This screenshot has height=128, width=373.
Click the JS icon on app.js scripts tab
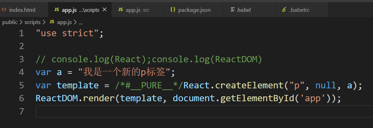coord(57,10)
